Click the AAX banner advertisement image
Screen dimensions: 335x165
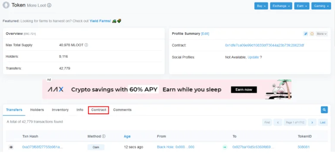(167, 89)
